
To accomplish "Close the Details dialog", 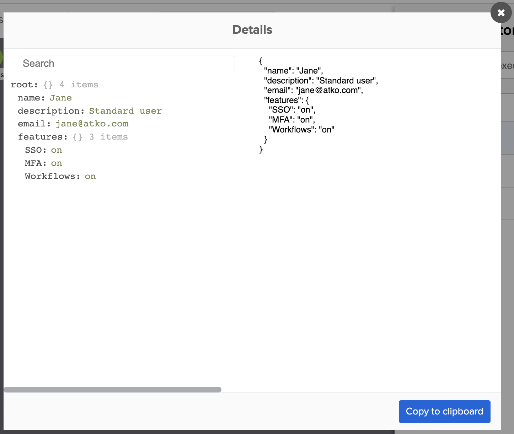I will [x=501, y=13].
